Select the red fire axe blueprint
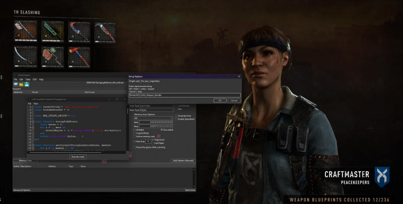403x204 pixels. point(79,57)
